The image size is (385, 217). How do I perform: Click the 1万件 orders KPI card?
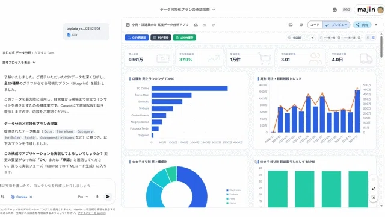click(x=250, y=58)
